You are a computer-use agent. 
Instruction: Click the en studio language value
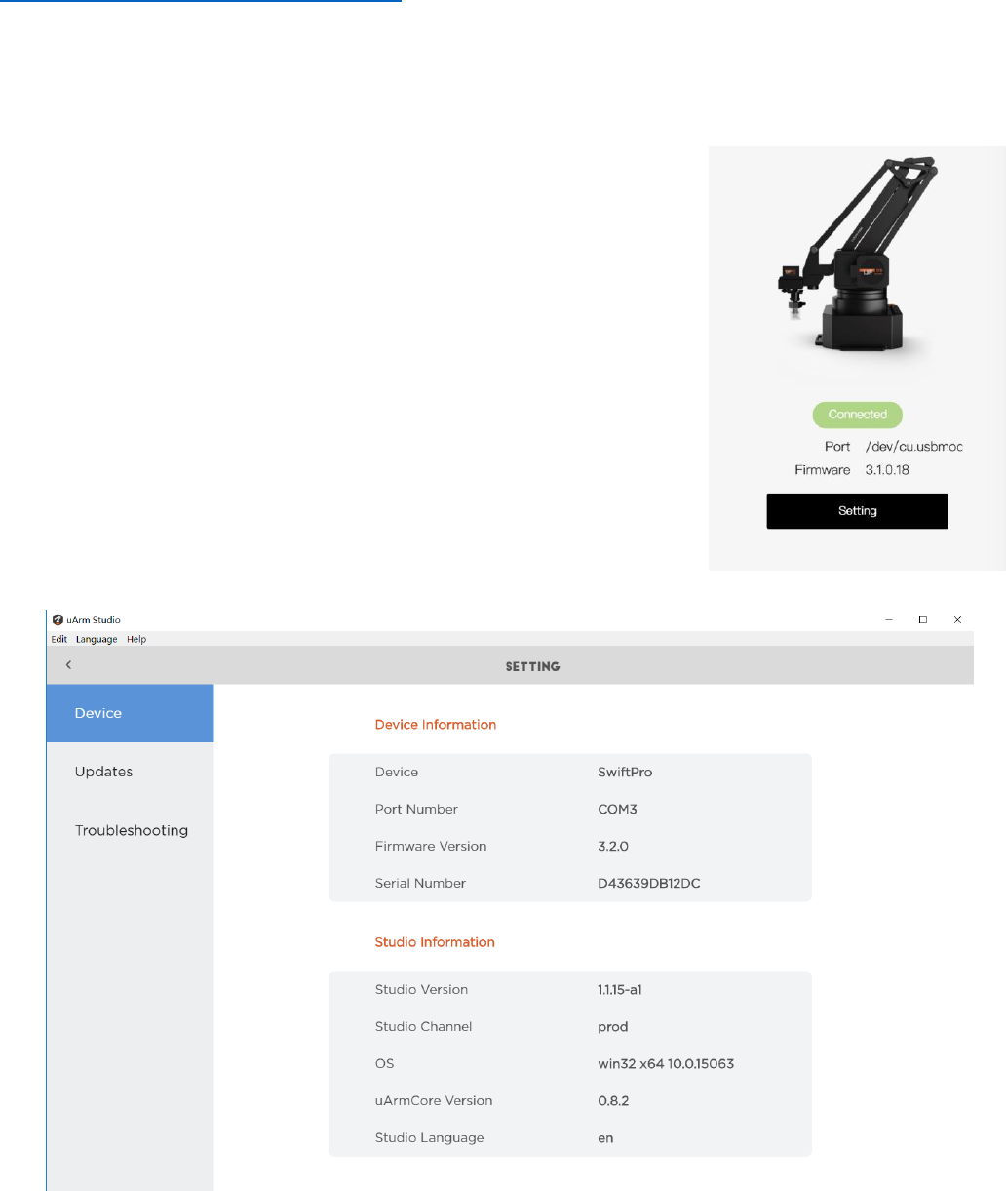click(x=605, y=1138)
